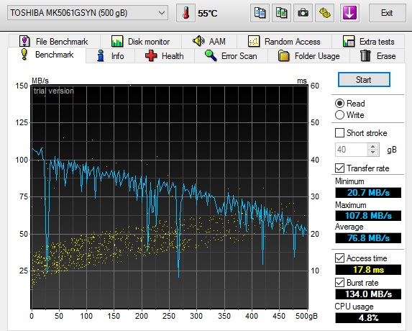Open options via the yellow wrench icon
This screenshot has width=412, height=331.
pyautogui.click(x=324, y=13)
